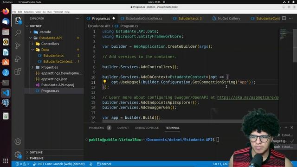This screenshot has height=167, width=297.
Task: Open appsettings.json file
Action: click(54, 79)
